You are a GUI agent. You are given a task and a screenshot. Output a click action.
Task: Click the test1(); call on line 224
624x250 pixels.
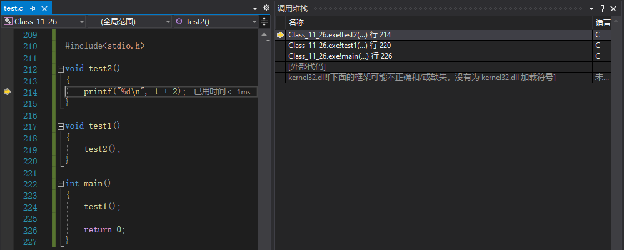[x=102, y=207]
